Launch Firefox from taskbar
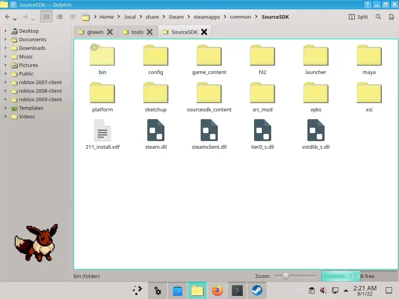This screenshot has height=299, width=399. 217,290
